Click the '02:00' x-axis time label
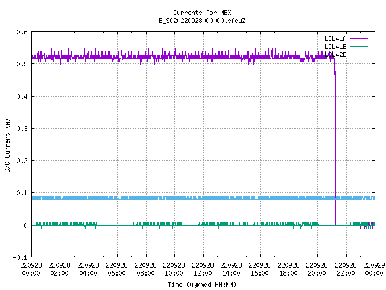 [x=59, y=273]
